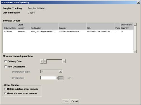The image size is (141, 105).
Task: Click the Unreceived Quantity column header
Action: coord(127,26)
